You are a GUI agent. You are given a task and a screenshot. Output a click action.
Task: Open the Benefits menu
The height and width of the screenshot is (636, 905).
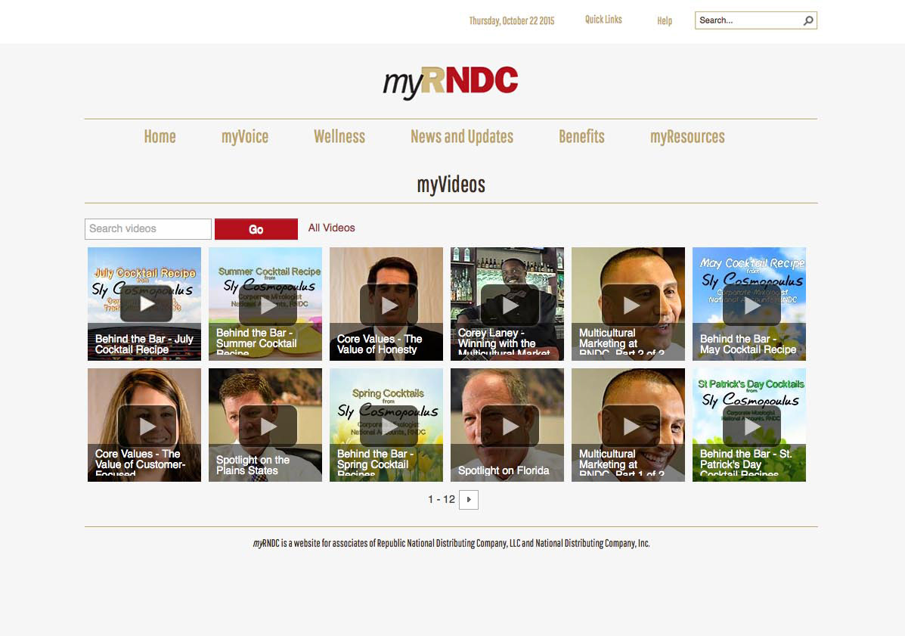pos(582,137)
